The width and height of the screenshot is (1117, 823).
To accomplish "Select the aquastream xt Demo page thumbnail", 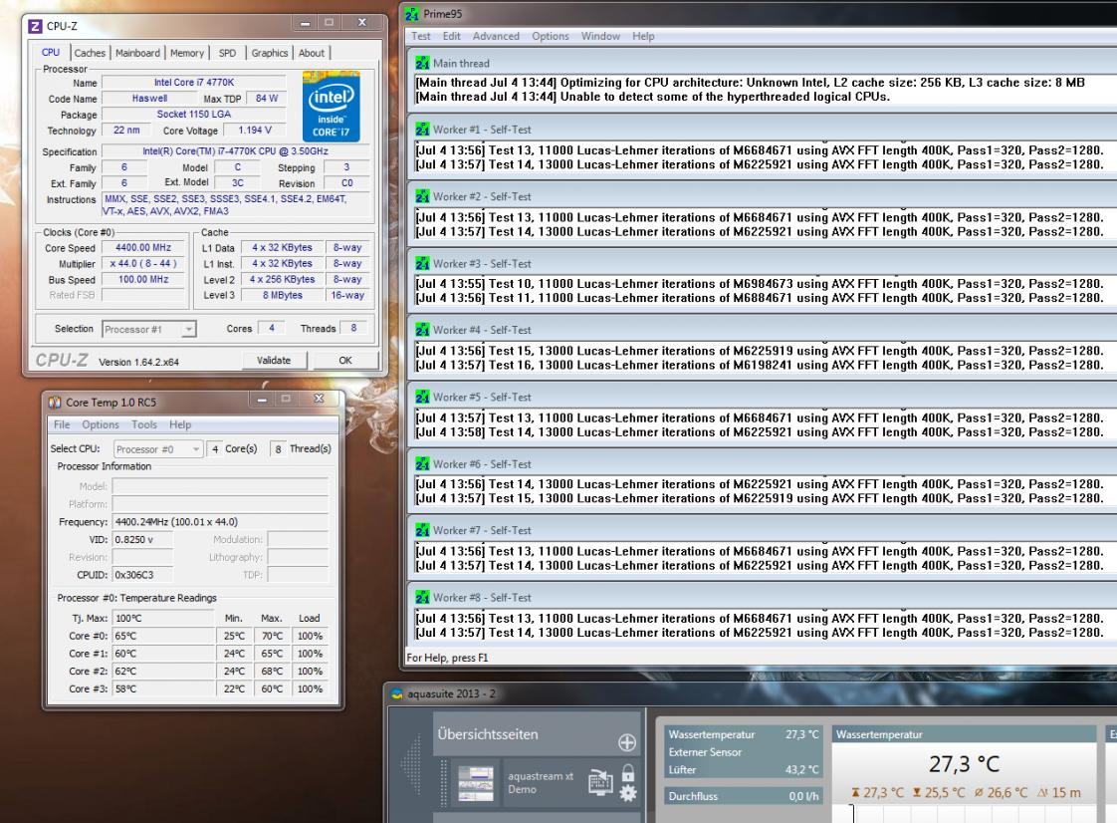I will [x=476, y=783].
